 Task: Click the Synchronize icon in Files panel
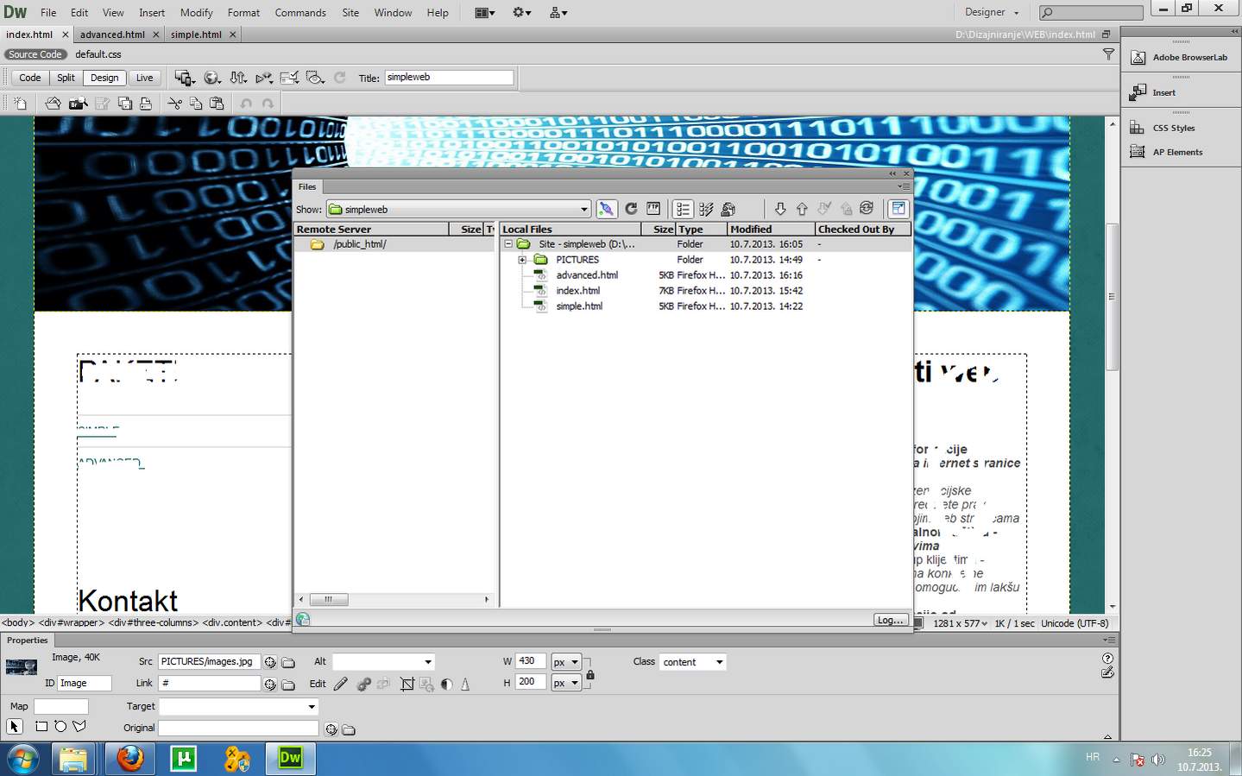(x=867, y=209)
